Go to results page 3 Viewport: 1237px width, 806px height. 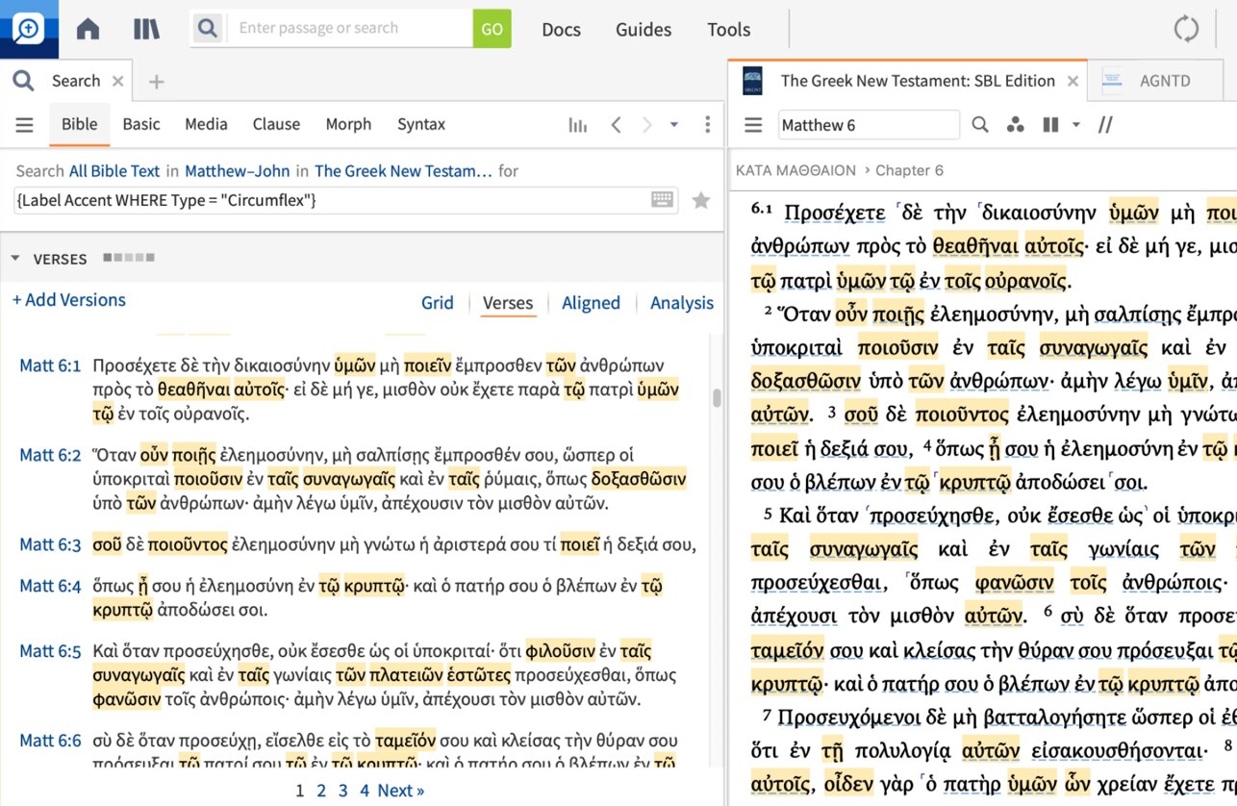pos(343,791)
